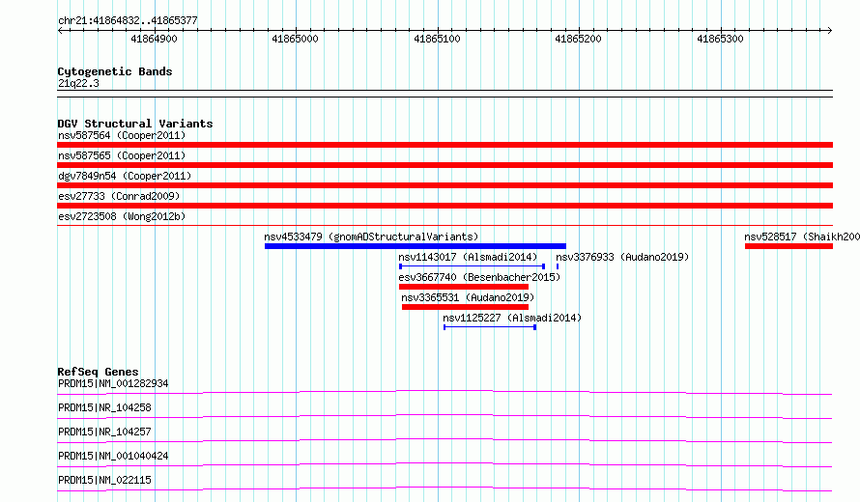The image size is (860, 502).
Task: Click the Cytogenetic Bands track title
Action: click(x=115, y=71)
